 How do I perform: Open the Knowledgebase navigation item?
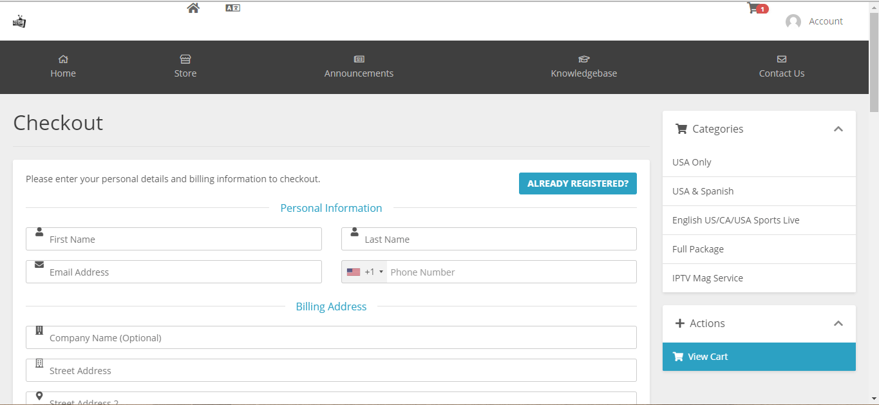(x=583, y=67)
